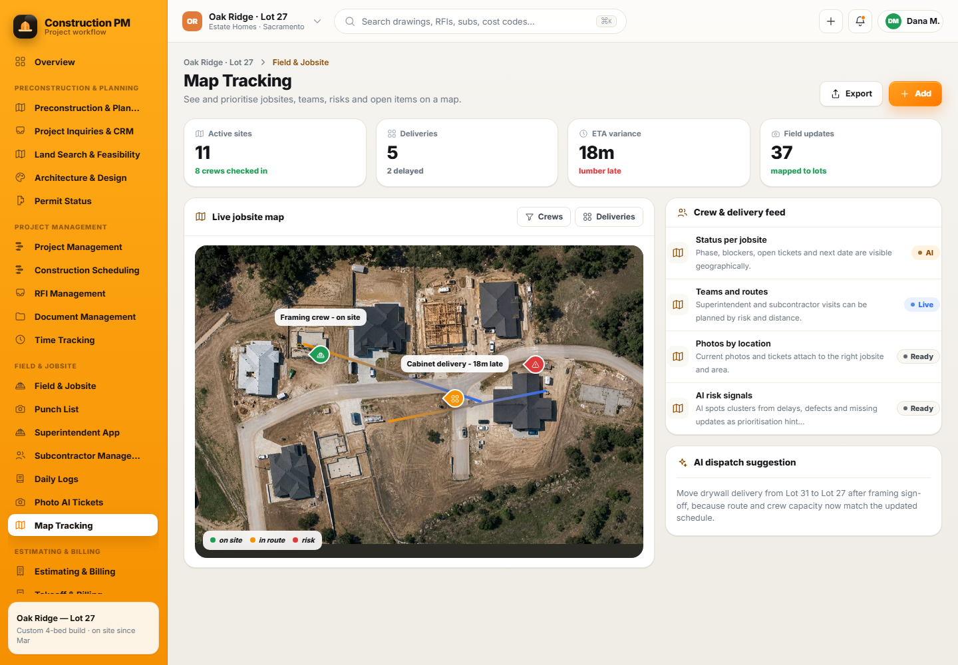Open the Field updates stat card
The image size is (958, 665).
tap(851, 153)
